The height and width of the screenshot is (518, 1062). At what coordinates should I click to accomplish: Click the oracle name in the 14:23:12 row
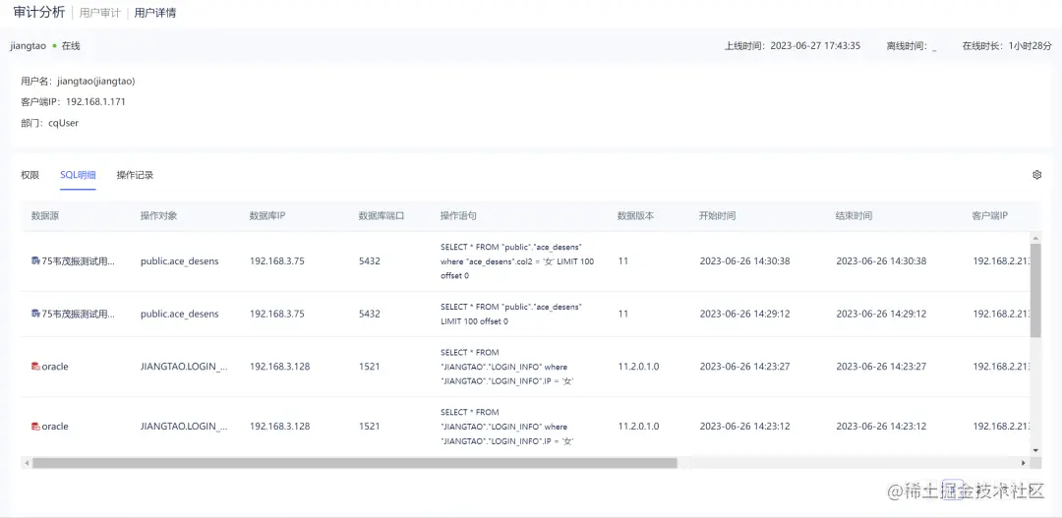coord(55,427)
